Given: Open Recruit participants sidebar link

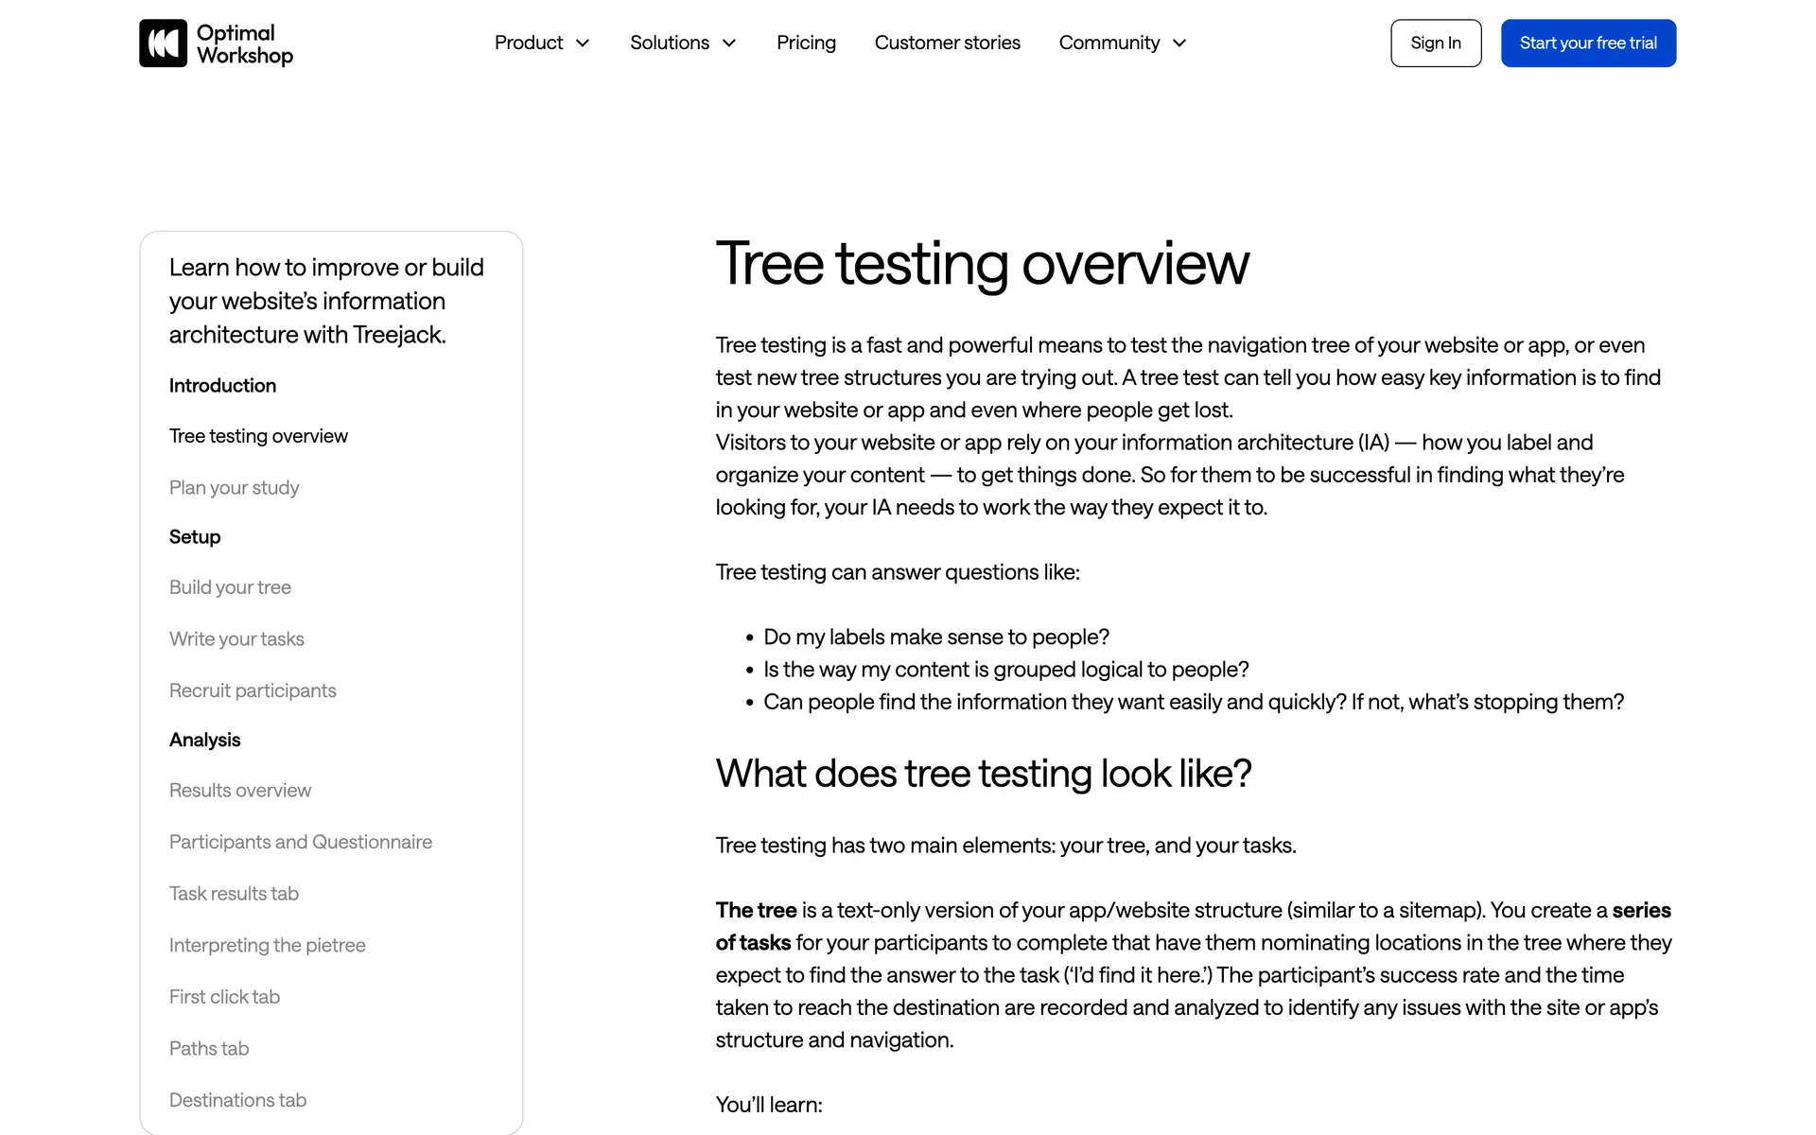Looking at the screenshot, I should click(253, 691).
